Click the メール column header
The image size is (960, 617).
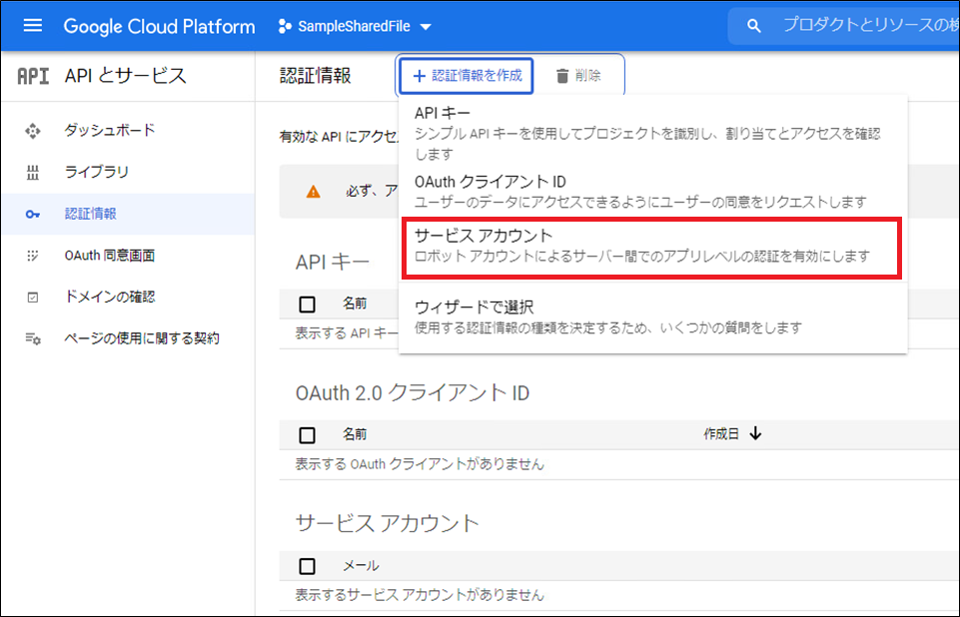360,566
